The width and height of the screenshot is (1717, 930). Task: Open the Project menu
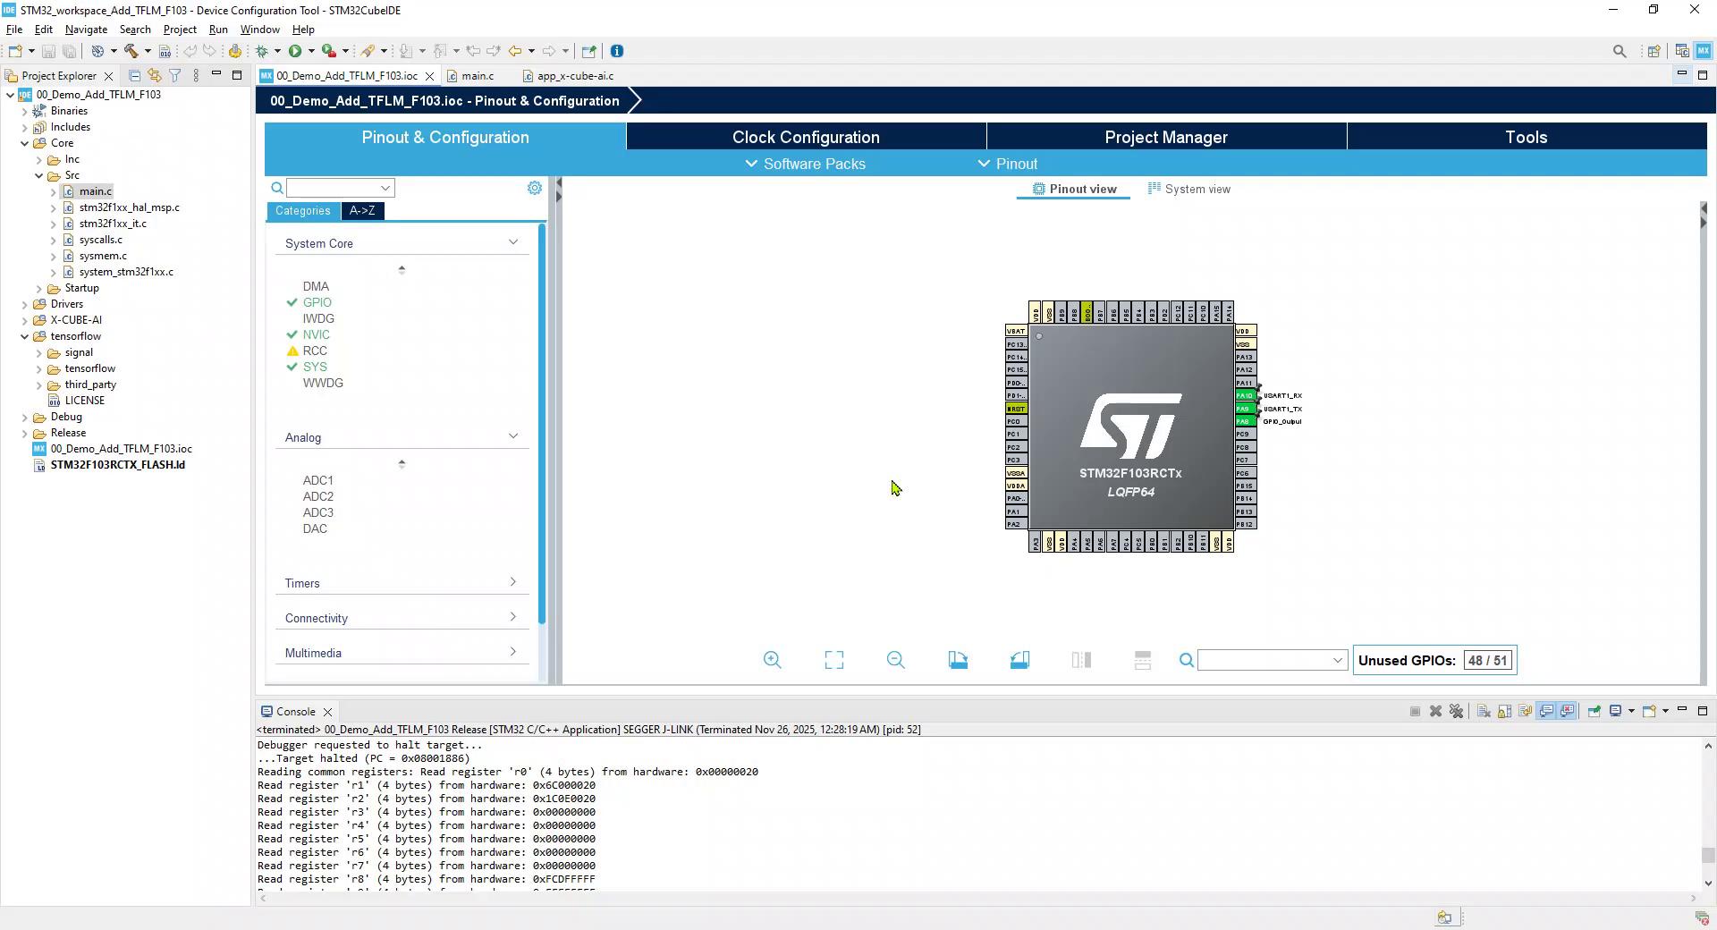click(180, 30)
